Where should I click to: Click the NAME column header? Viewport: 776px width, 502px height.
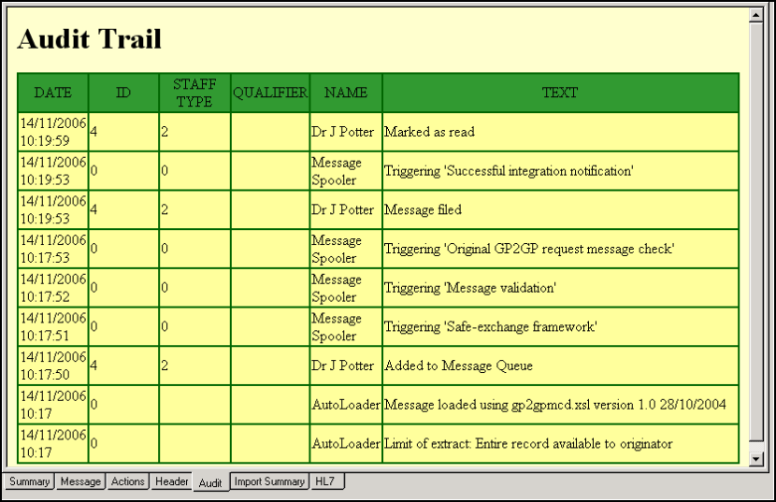point(346,93)
